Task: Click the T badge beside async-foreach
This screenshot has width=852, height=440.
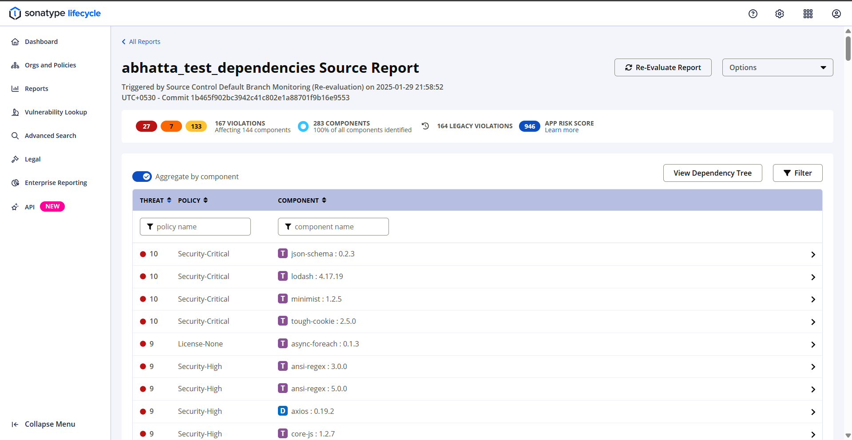Action: (283, 343)
